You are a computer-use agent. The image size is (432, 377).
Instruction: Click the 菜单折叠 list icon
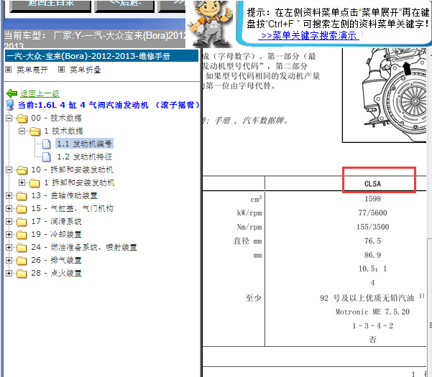[61, 70]
